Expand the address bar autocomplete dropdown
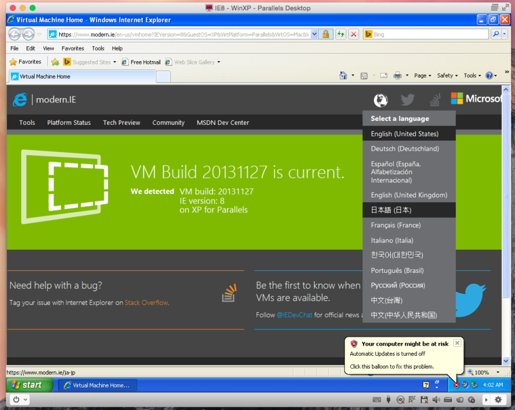The width and height of the screenshot is (515, 410). click(x=314, y=34)
